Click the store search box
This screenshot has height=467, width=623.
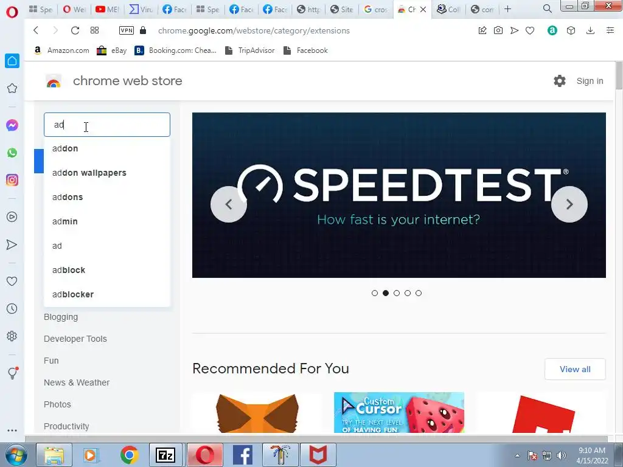(107, 125)
